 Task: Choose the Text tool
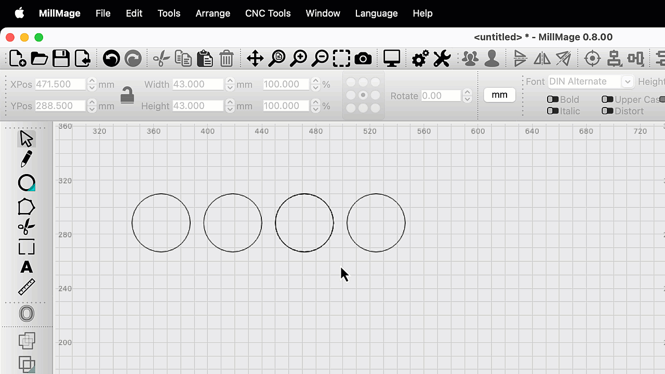click(x=26, y=267)
